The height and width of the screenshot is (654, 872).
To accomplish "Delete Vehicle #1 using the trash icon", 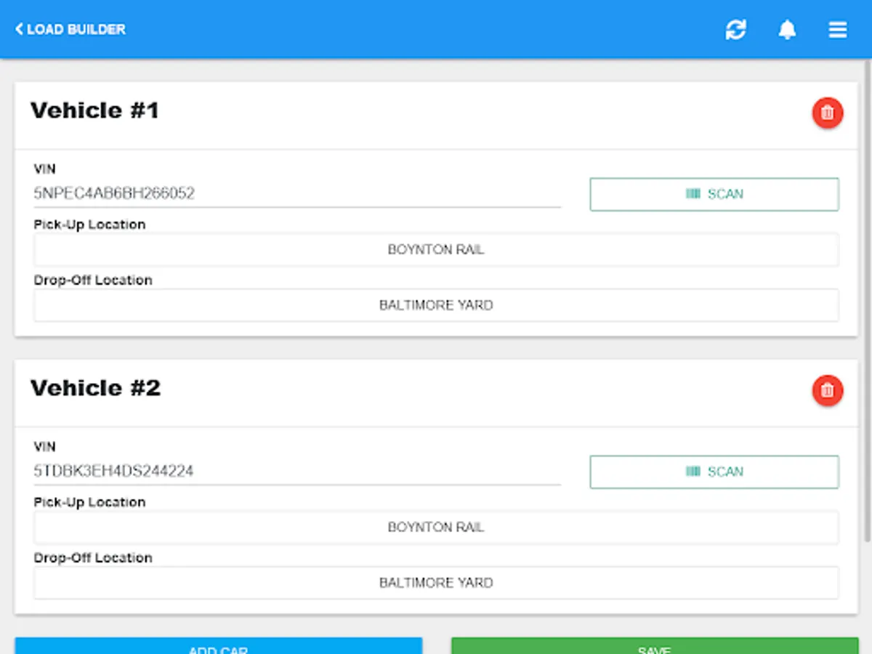I will [827, 113].
